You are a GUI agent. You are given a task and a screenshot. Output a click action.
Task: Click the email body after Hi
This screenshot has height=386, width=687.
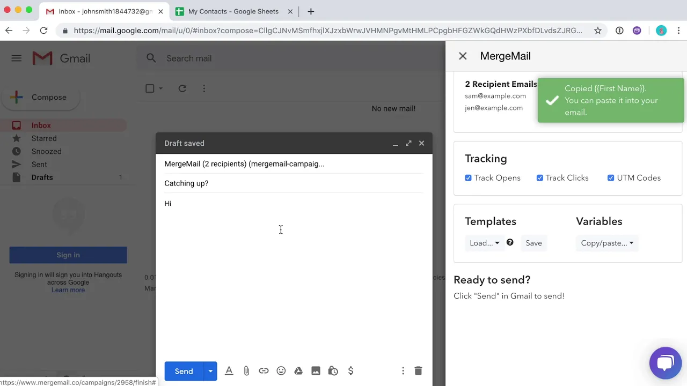[x=294, y=204]
